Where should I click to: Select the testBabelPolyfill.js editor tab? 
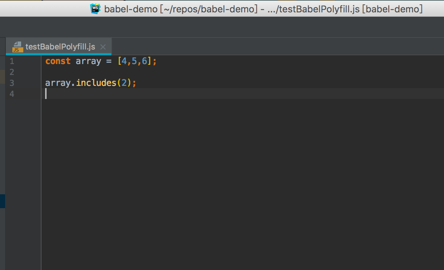[x=60, y=47]
